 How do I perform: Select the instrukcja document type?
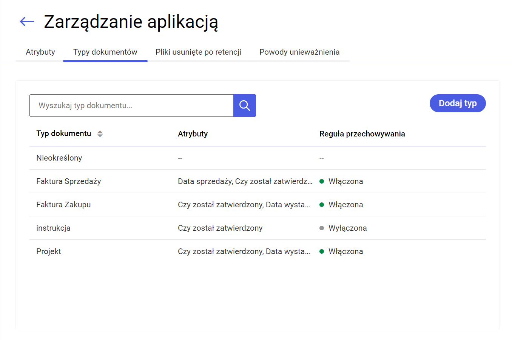[x=53, y=228]
